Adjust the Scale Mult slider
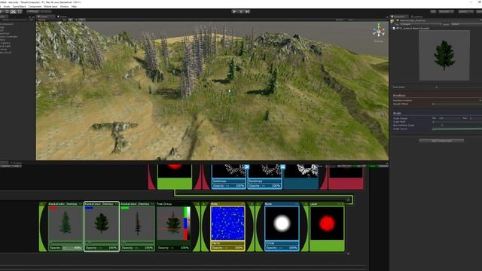The height and width of the screenshot is (271, 482). tap(456, 122)
